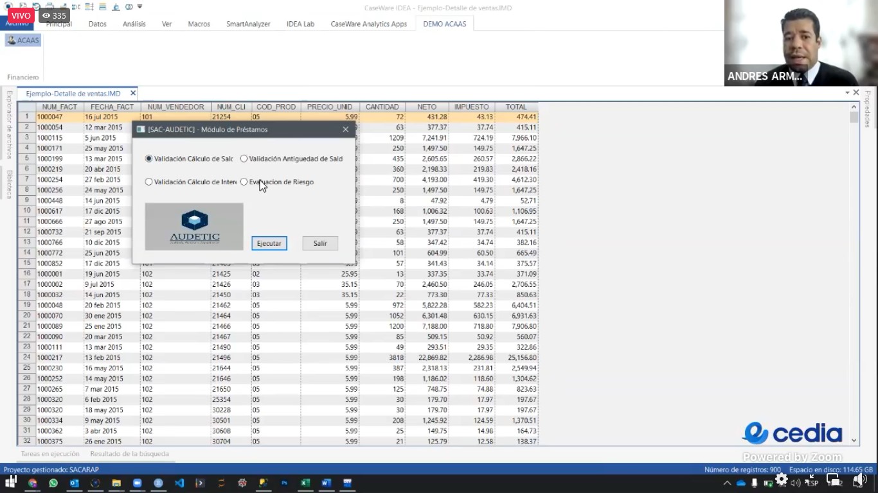Click the CANTIDAD column header
Image resolution: width=878 pixels, height=493 pixels.
tap(382, 107)
